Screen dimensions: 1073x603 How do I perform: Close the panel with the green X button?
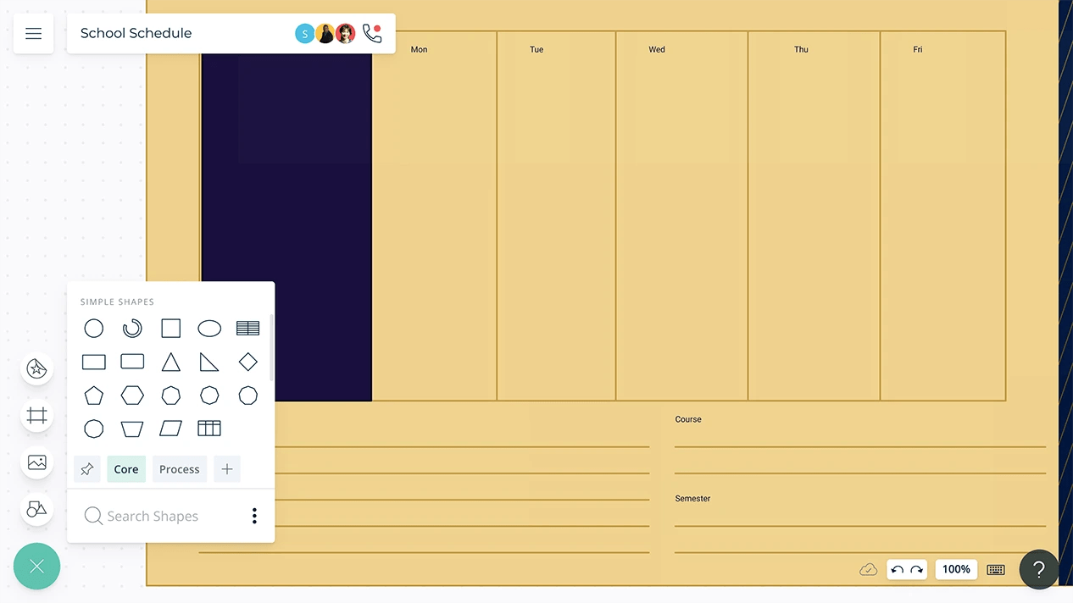[x=36, y=566]
